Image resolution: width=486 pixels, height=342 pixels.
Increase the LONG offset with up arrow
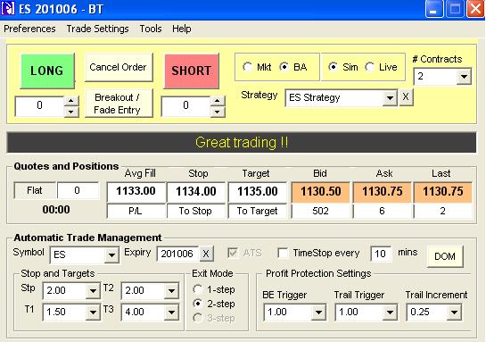click(71, 101)
